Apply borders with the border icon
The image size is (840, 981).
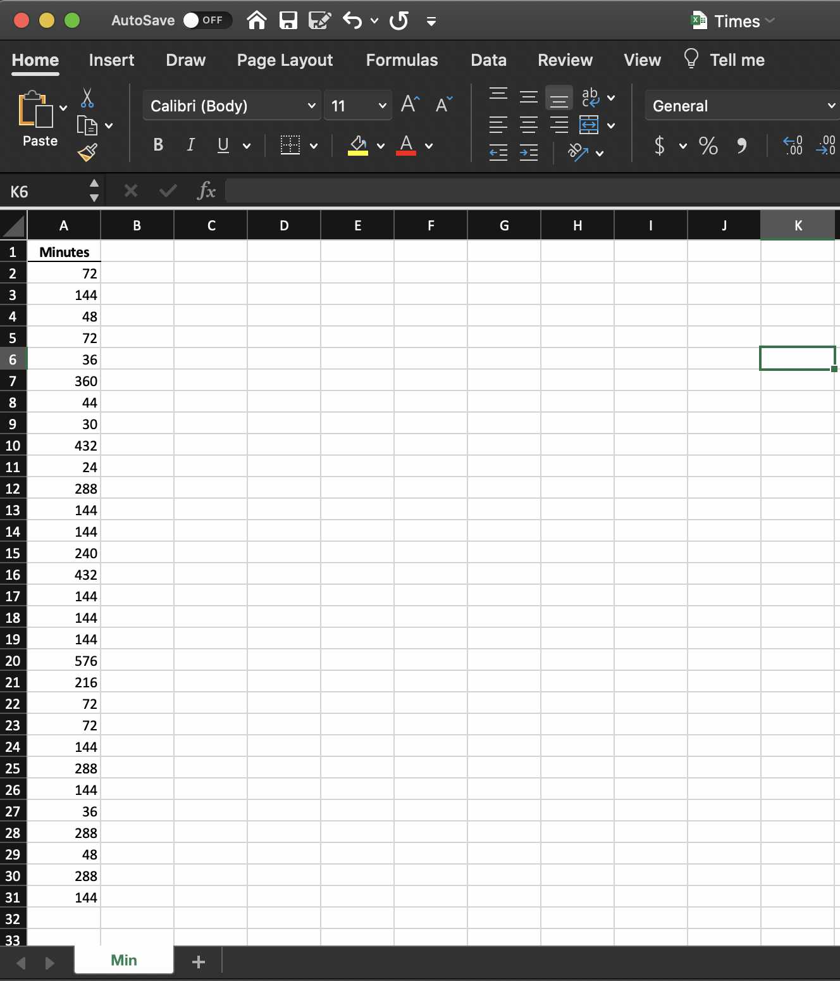(x=290, y=146)
